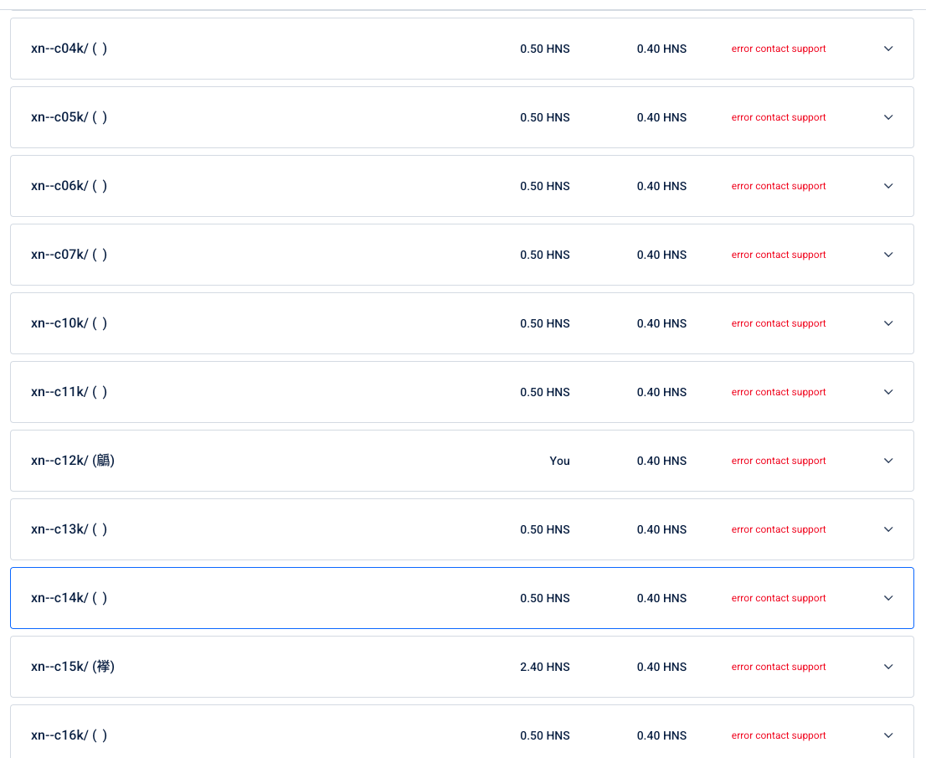The image size is (926, 758).
Task: Expand the highlighted xn--c14k/ row chevron
Action: pyautogui.click(x=888, y=598)
